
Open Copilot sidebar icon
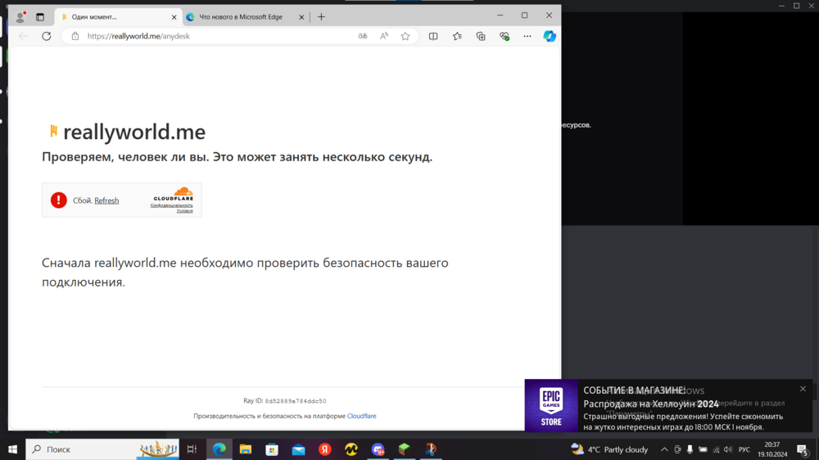(x=550, y=36)
